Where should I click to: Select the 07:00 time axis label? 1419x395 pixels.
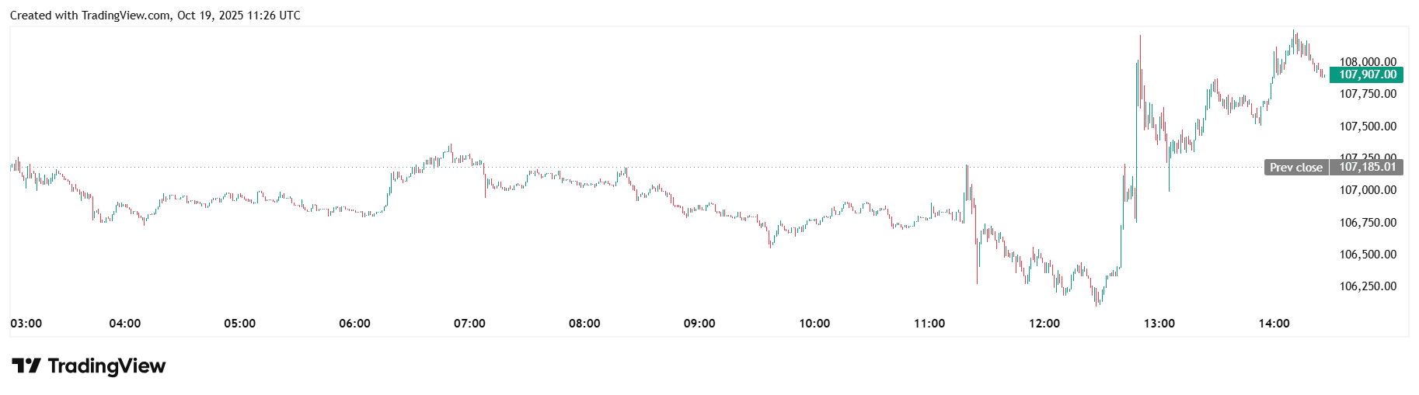(x=469, y=324)
